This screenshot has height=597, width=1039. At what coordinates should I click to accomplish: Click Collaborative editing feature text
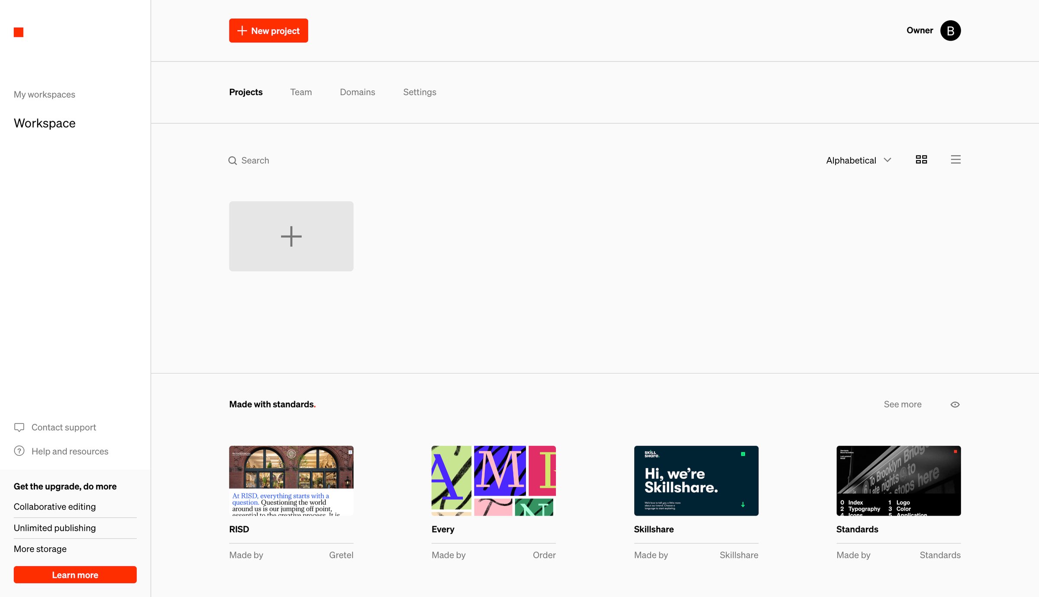(55, 507)
